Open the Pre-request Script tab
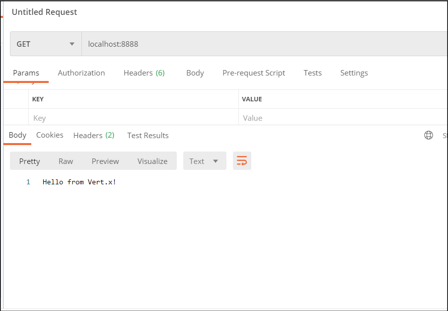The width and height of the screenshot is (448, 311). [x=253, y=73]
